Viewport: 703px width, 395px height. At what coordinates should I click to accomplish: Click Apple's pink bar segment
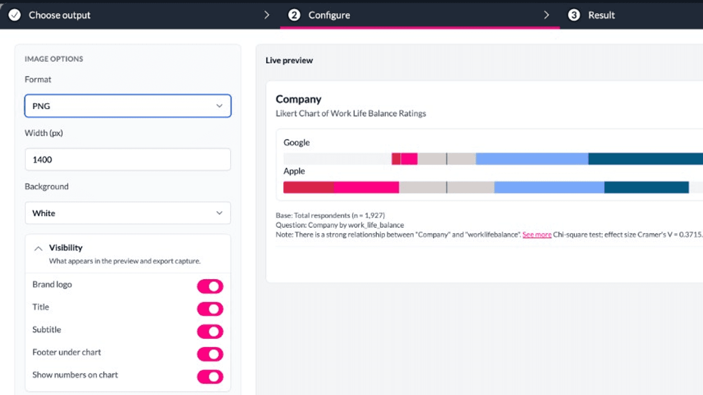366,187
